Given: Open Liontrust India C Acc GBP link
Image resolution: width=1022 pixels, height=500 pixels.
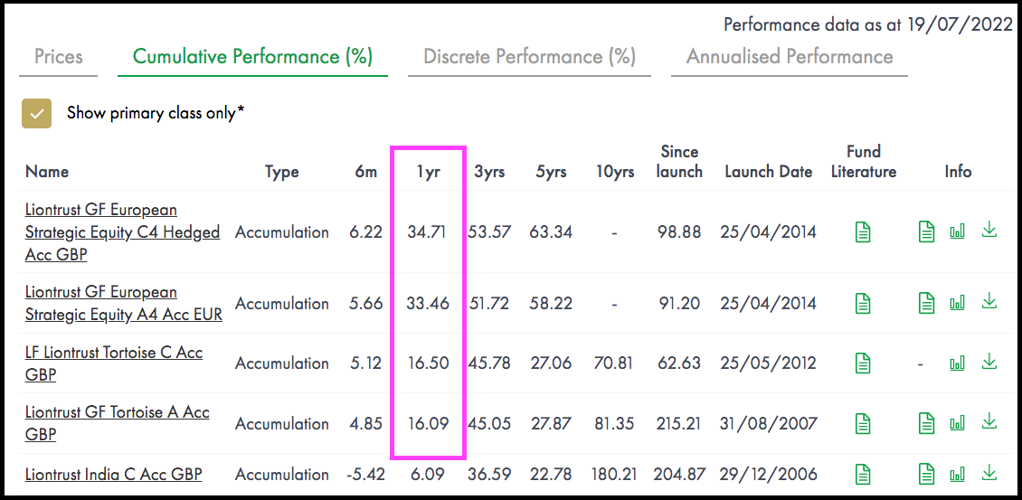Looking at the screenshot, I should coord(113,474).
